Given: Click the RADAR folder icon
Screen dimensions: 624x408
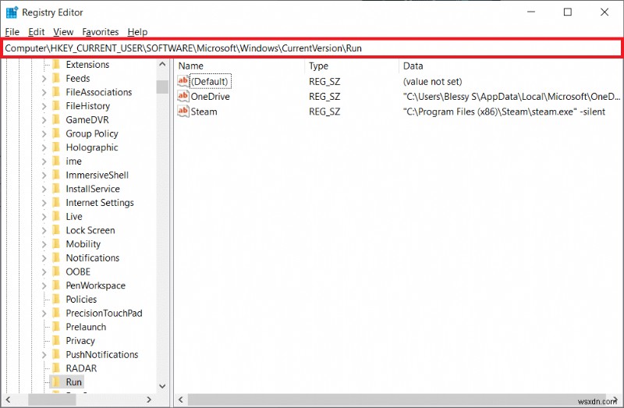Looking at the screenshot, I should (56, 368).
